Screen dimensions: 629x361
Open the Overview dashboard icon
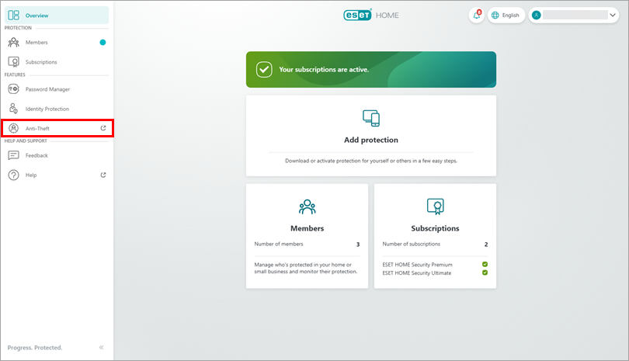pos(14,16)
